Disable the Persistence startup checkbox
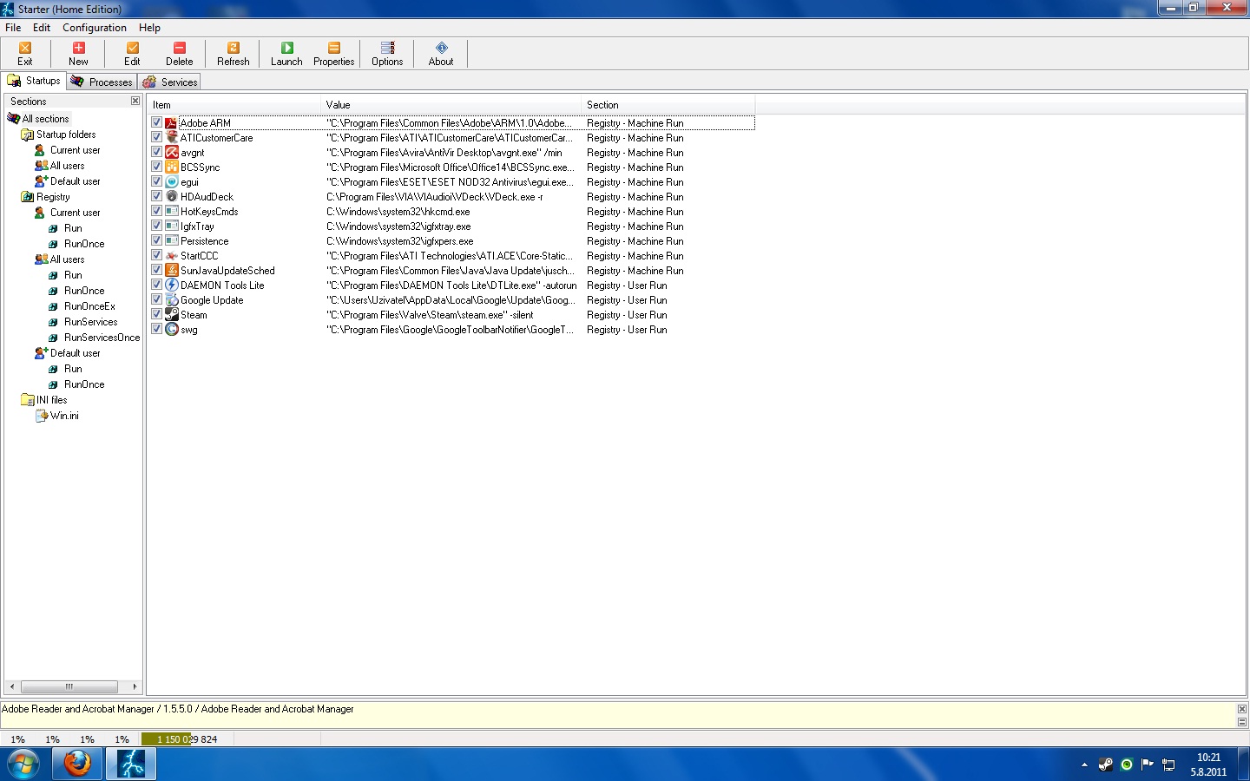1250x781 pixels. coord(156,240)
